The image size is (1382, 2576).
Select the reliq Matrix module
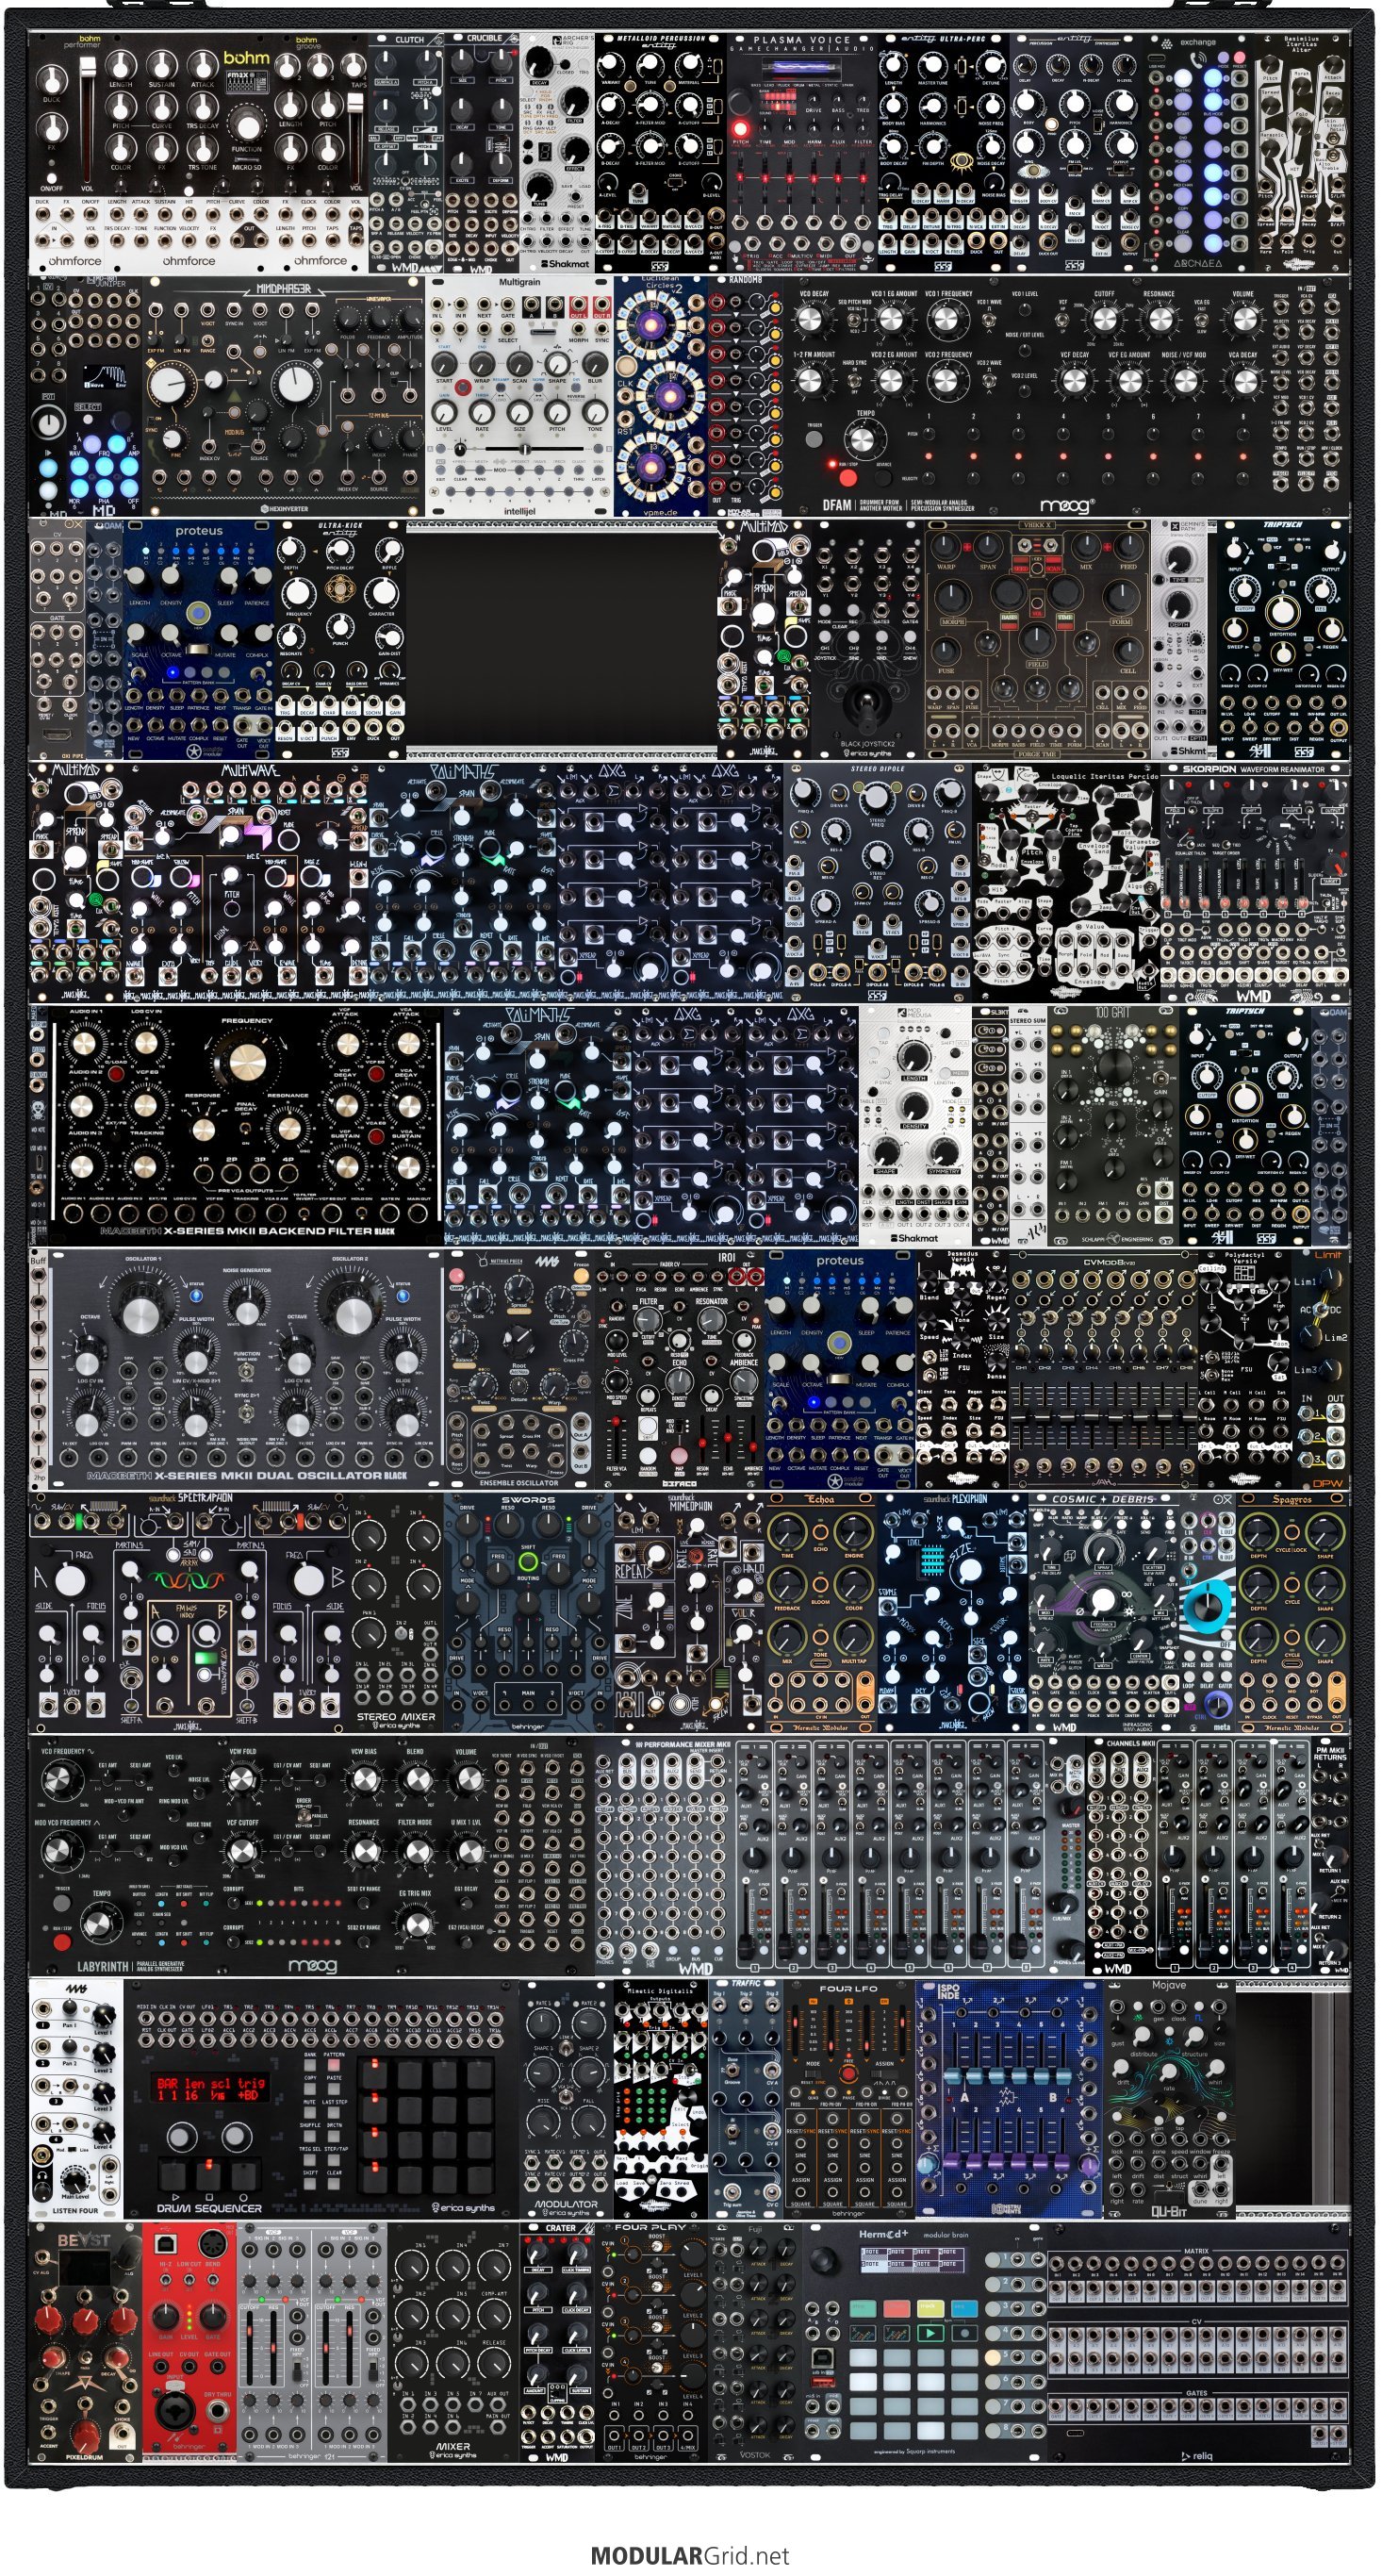coord(1198,2342)
